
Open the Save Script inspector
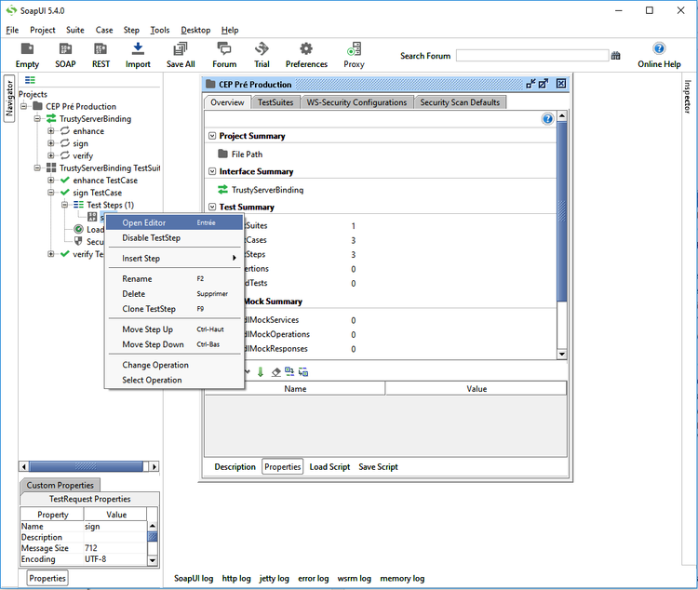click(379, 466)
